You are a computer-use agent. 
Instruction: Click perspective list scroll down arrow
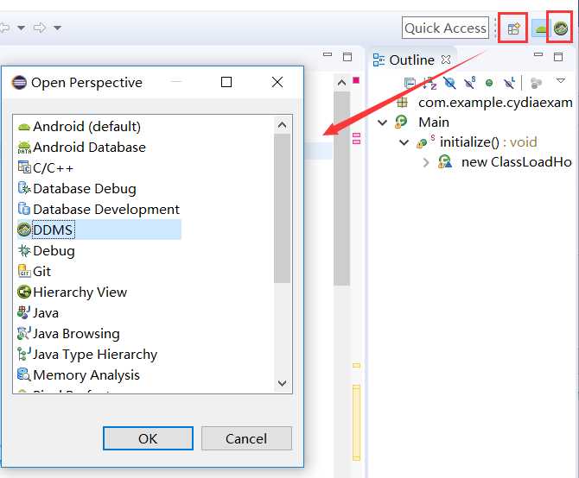pyautogui.click(x=282, y=383)
